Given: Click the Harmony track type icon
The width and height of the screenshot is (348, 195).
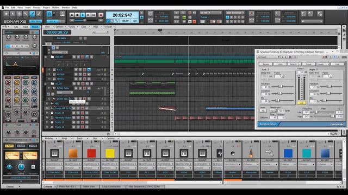Looking at the screenshot, I should [x=52, y=118].
